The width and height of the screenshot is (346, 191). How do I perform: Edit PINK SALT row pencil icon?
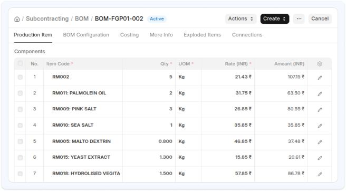coord(320,110)
